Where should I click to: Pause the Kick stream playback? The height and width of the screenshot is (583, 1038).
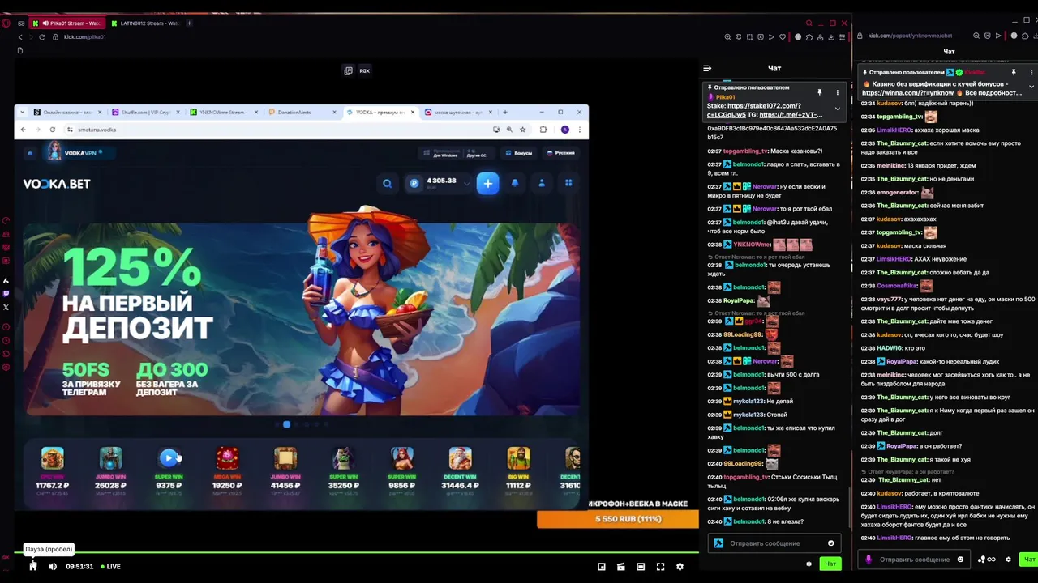pyautogui.click(x=33, y=567)
